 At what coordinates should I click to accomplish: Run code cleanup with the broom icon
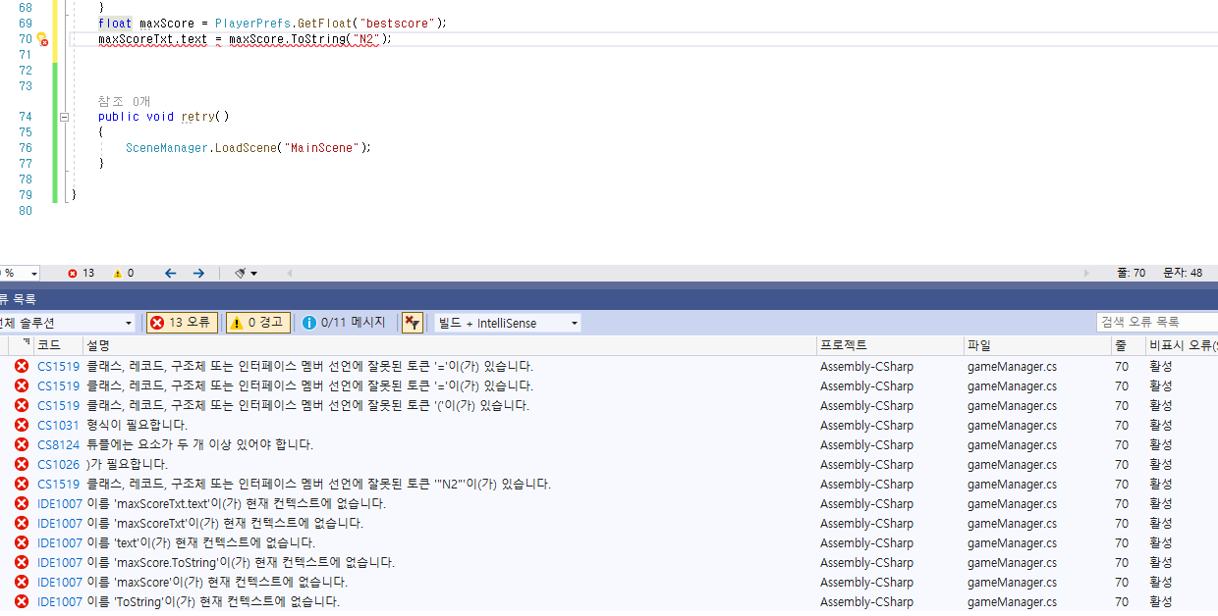point(240,274)
